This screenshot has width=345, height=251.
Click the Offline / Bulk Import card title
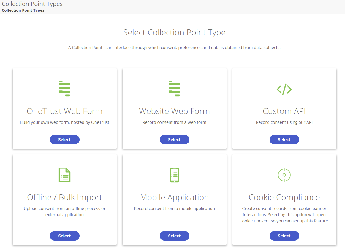[x=64, y=197]
